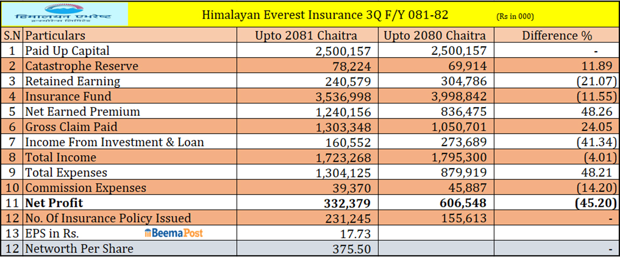The width and height of the screenshot is (620, 257).
Task: Select the bold 'Net Profit' label
Action: pos(53,203)
